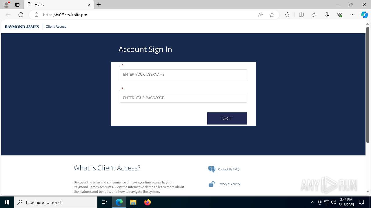Click the scrollbar down arrow
This screenshot has width=371, height=208.
368,192
